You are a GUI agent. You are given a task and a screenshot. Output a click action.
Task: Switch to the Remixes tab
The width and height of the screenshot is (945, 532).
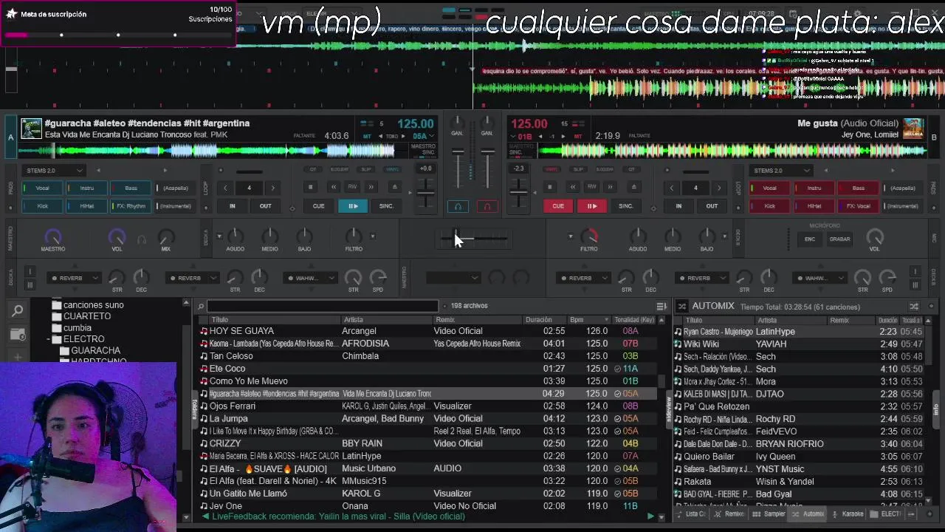pyautogui.click(x=729, y=514)
